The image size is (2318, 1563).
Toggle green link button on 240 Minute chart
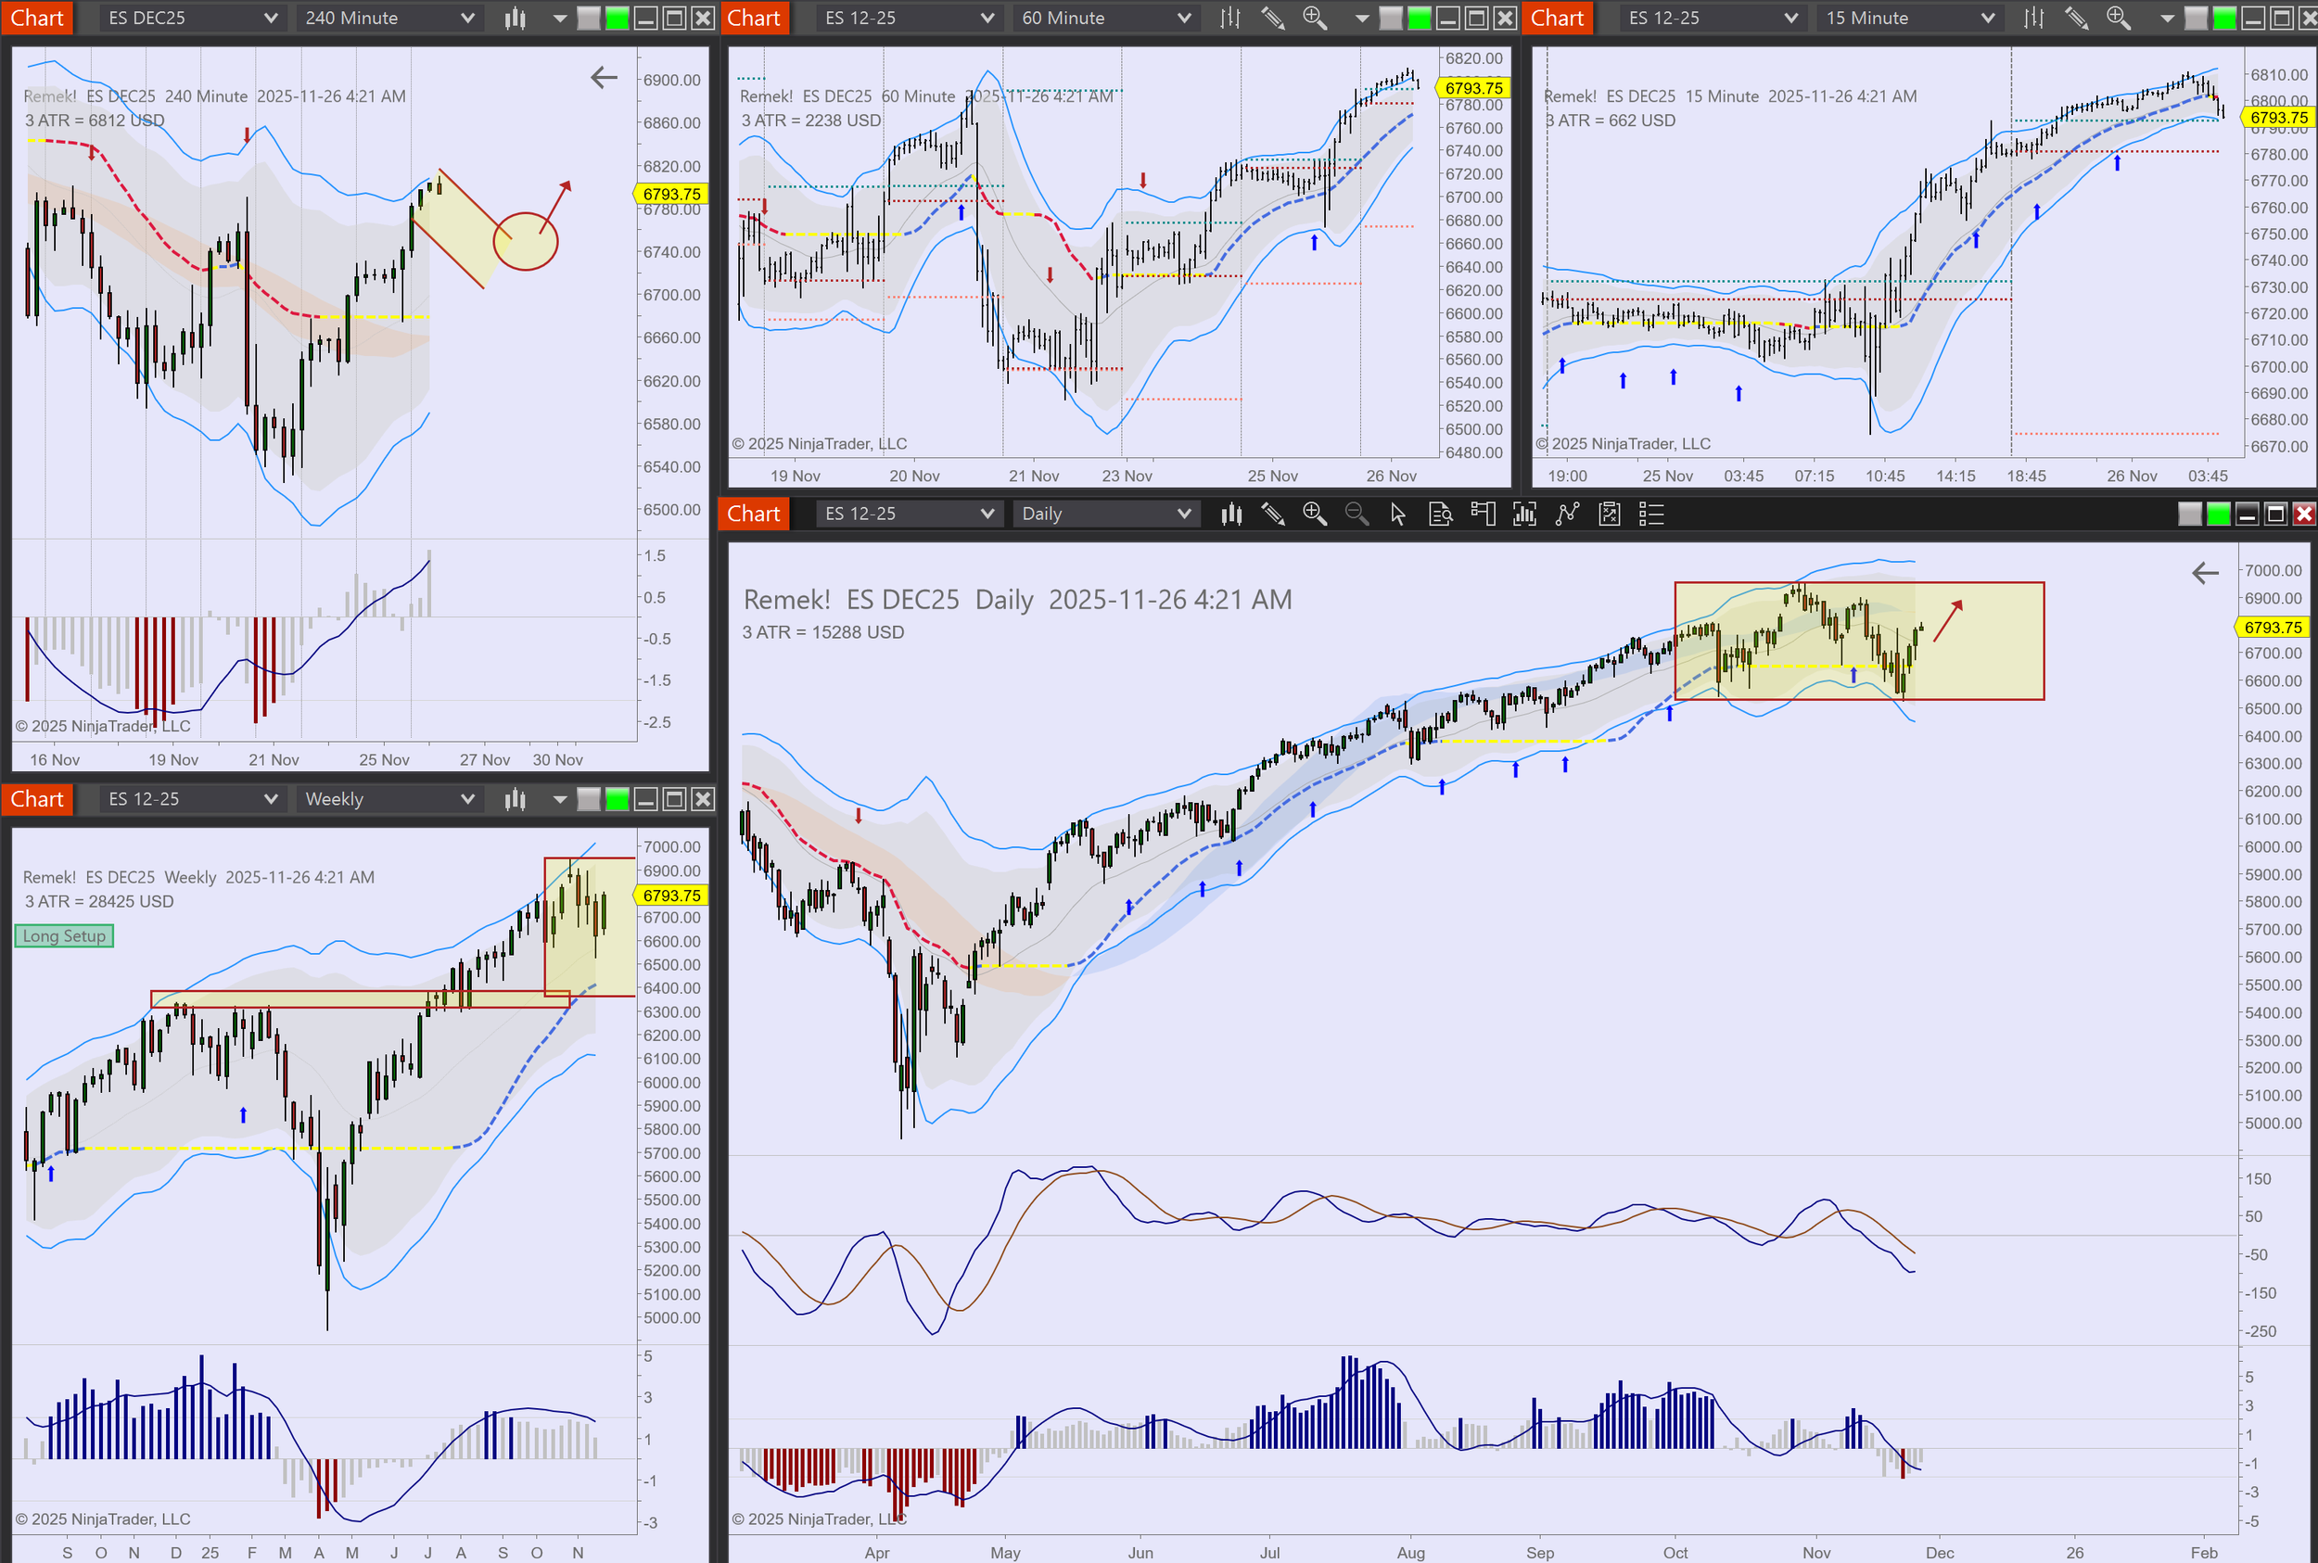pyautogui.click(x=618, y=18)
